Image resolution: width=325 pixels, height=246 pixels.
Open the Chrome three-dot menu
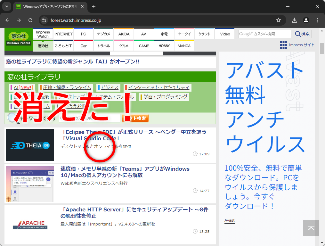pyautogui.click(x=317, y=20)
